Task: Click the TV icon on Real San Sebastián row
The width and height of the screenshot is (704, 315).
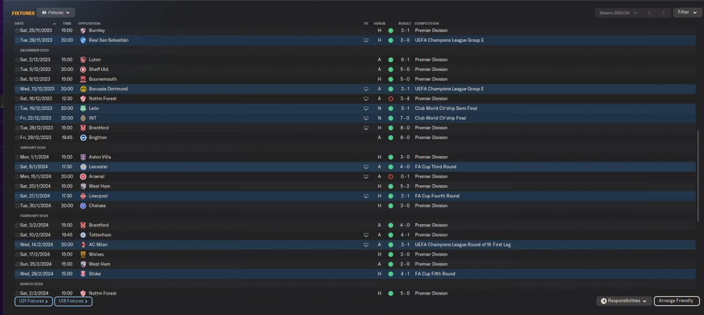Action: point(366,40)
